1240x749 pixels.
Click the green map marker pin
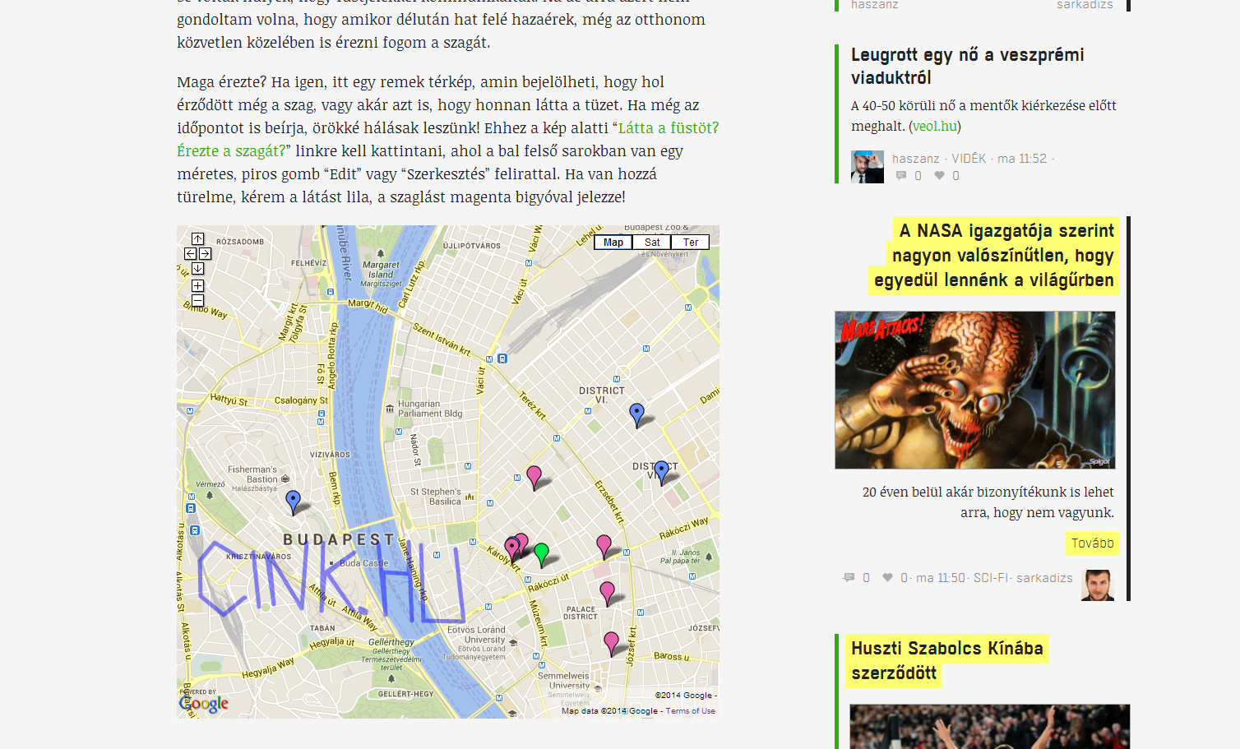(x=541, y=555)
